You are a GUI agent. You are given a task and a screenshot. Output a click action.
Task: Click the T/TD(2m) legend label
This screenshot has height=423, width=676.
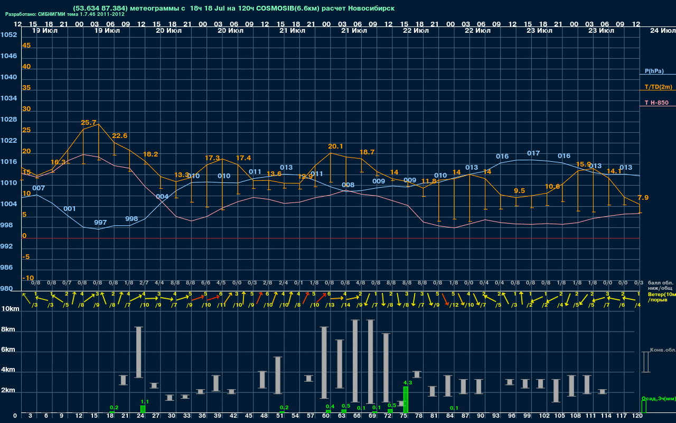(x=658, y=87)
